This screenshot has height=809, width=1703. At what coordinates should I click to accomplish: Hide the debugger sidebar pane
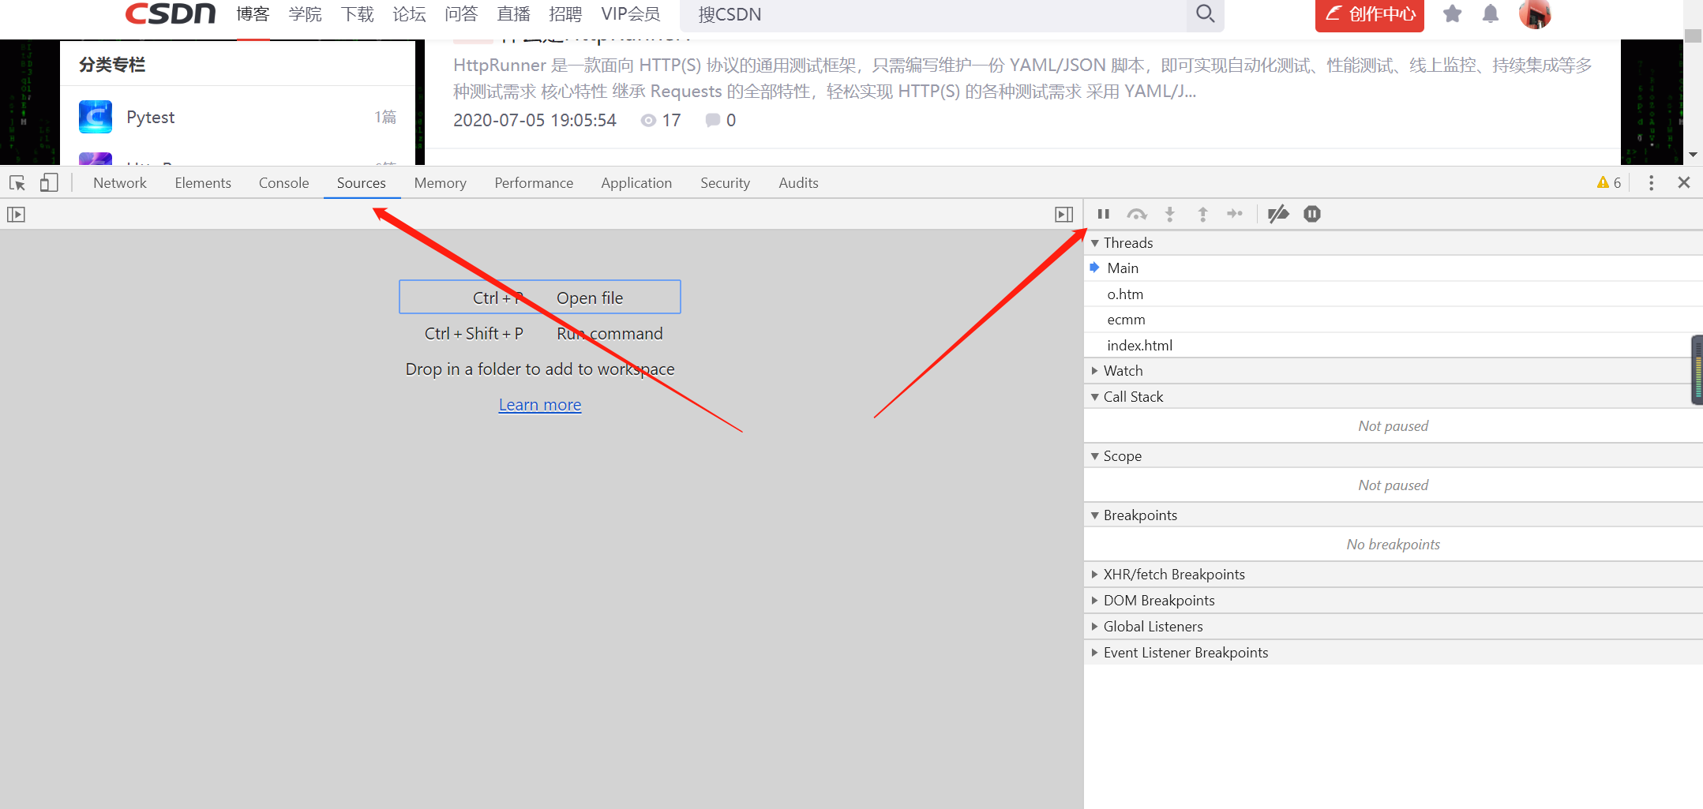(x=1064, y=215)
